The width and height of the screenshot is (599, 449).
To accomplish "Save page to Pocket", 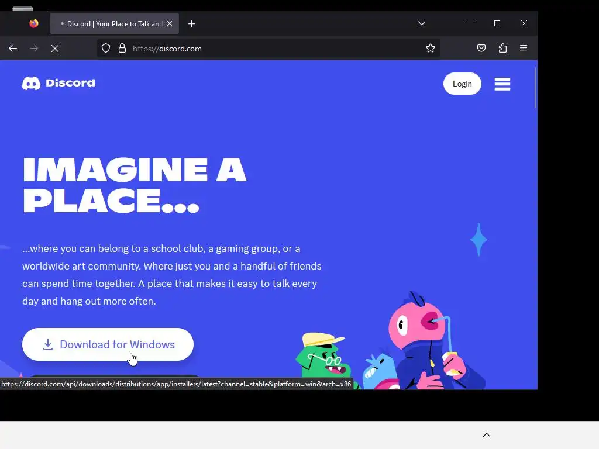I will pos(481,48).
